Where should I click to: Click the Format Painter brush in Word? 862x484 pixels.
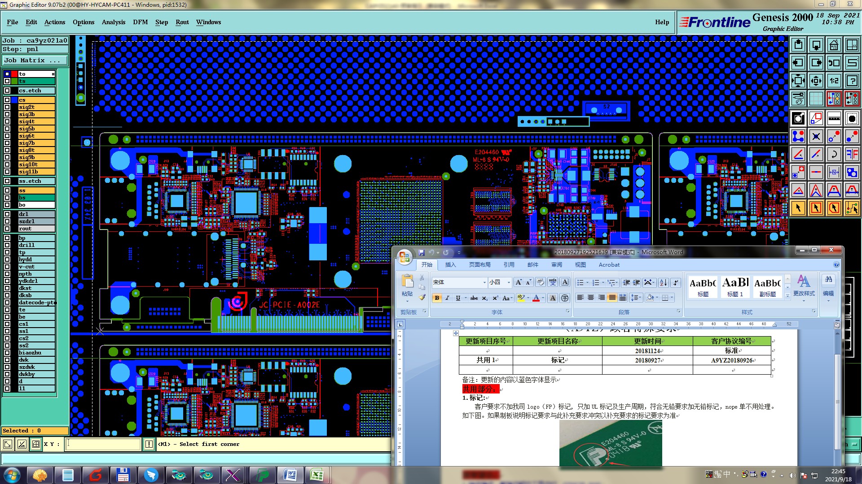pyautogui.click(x=422, y=297)
